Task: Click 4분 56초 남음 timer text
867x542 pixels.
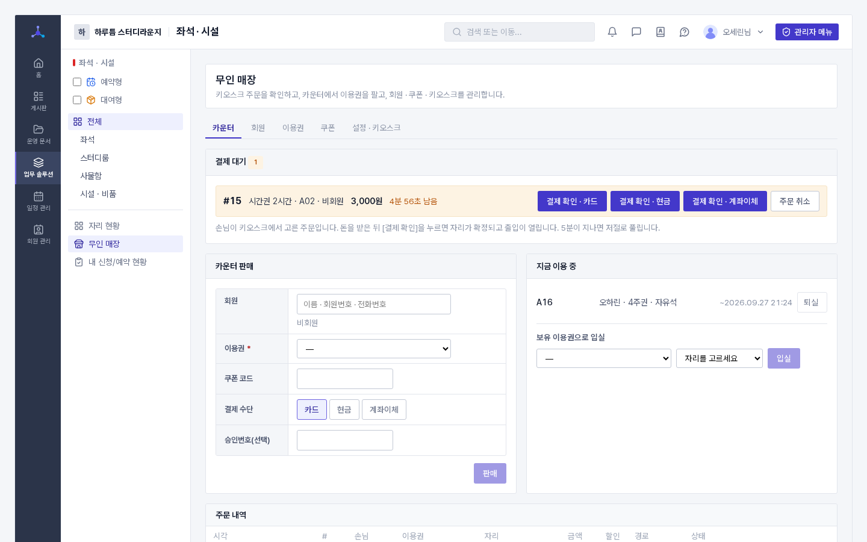Action: click(414, 201)
